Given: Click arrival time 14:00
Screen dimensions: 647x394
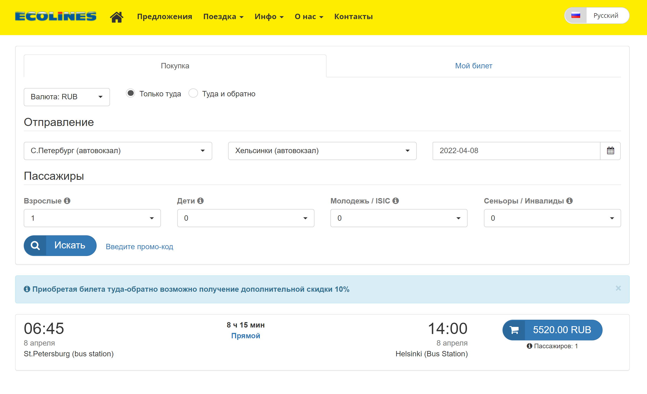Looking at the screenshot, I should click(448, 328).
